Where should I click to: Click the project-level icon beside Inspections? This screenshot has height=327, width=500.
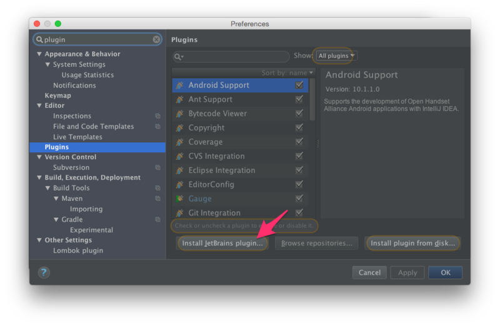click(157, 116)
